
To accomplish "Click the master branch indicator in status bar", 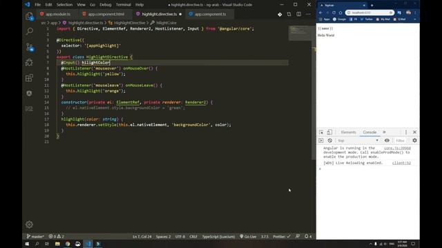I will pos(35,236).
